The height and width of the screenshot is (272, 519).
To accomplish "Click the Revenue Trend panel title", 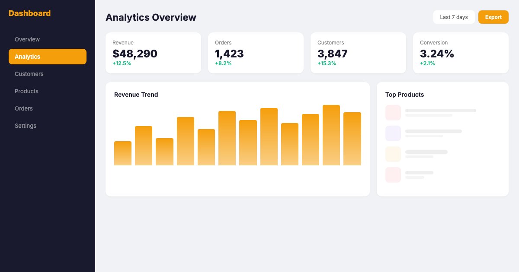I will [x=136, y=95].
